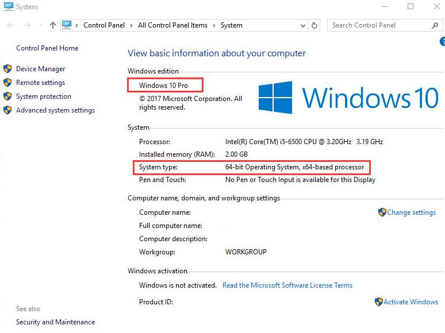Image resolution: width=445 pixels, height=333 pixels.
Task: Maximize the System window
Action: [411, 6]
